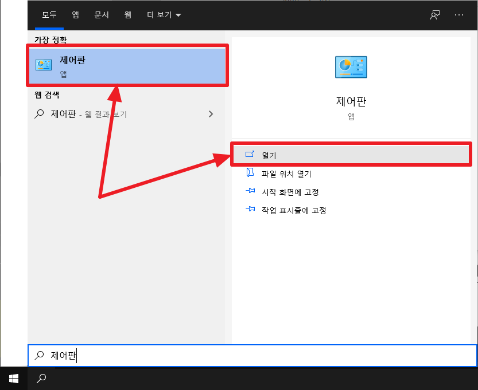Screen dimensions: 478x390
Task: Click the pin icon beside 작업 표시줄에 고정
Action: [x=250, y=209]
